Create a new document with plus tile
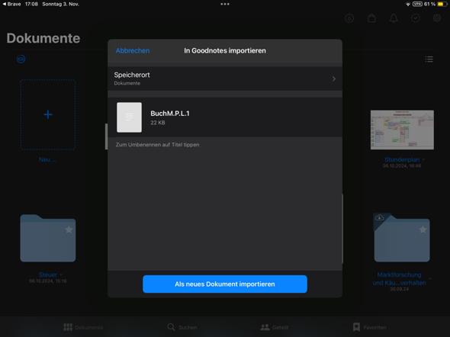 [48, 114]
